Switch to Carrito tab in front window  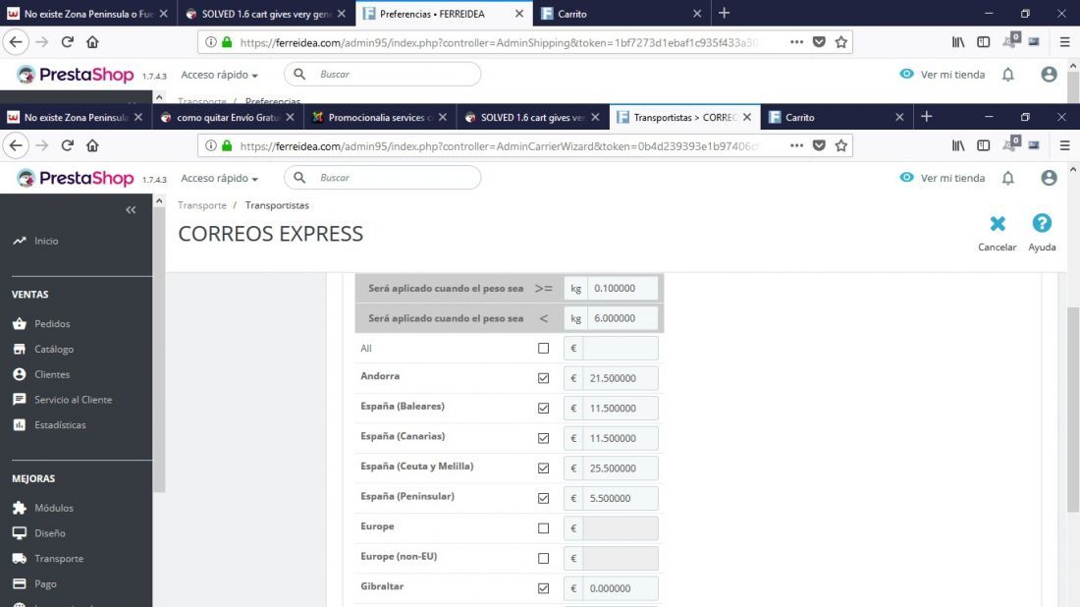[837, 117]
